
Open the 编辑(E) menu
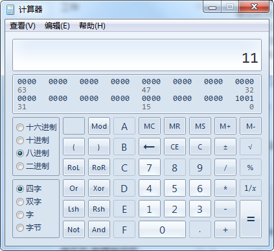pos(57,26)
